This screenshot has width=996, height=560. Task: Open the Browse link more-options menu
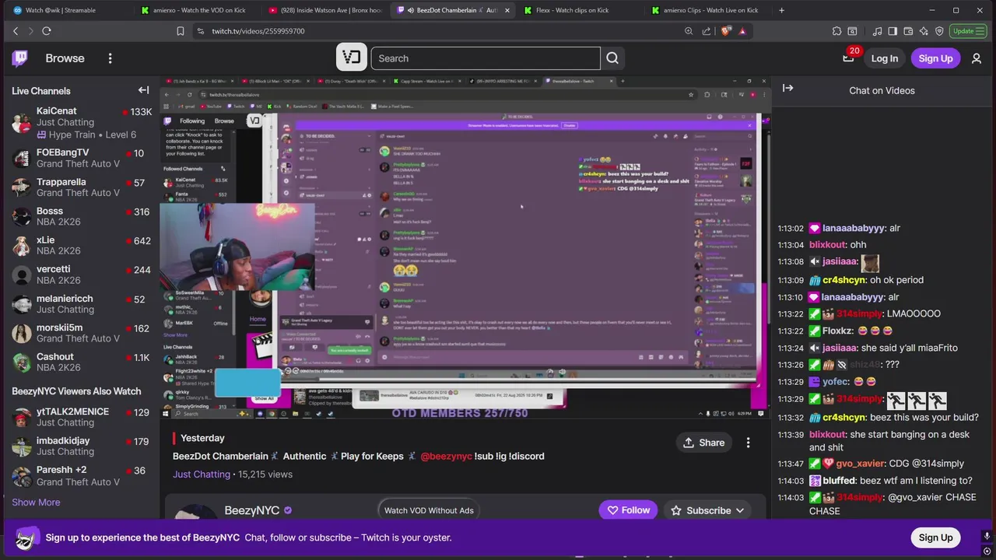tap(110, 58)
